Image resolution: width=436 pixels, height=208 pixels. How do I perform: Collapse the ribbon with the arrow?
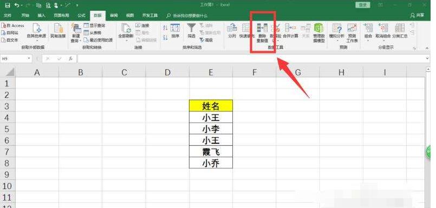pos(427,48)
